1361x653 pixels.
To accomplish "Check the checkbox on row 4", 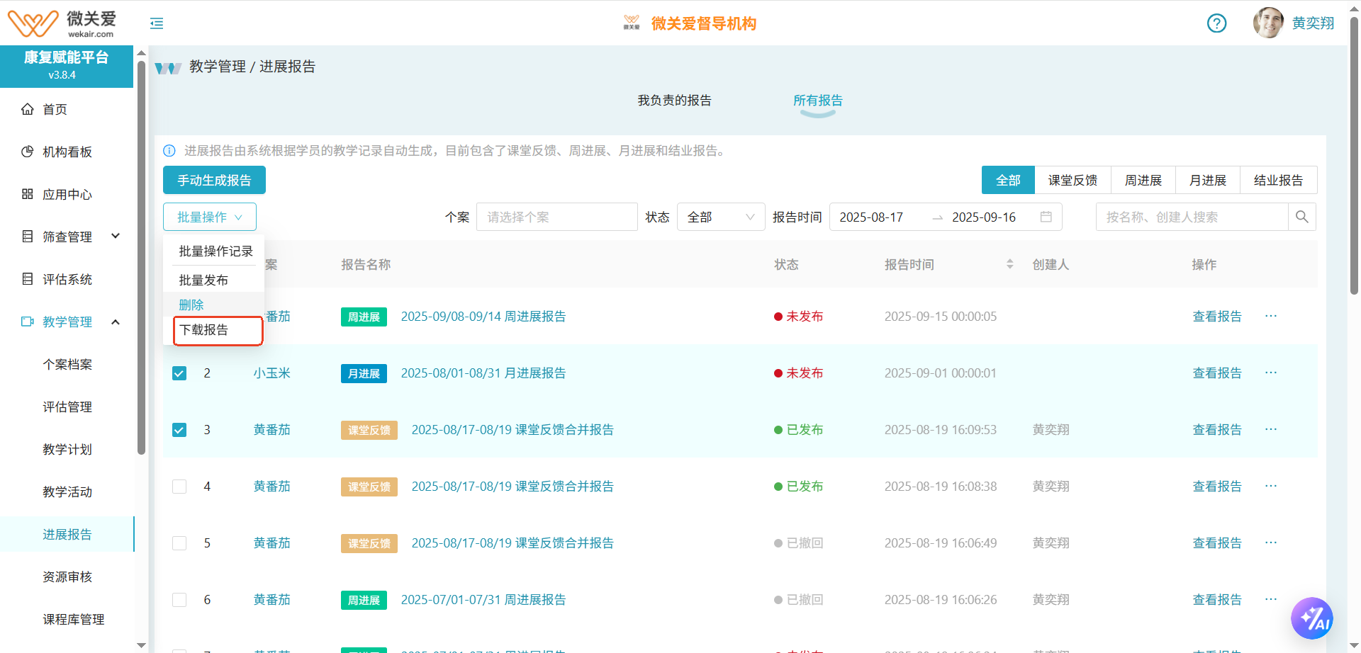I will (179, 487).
